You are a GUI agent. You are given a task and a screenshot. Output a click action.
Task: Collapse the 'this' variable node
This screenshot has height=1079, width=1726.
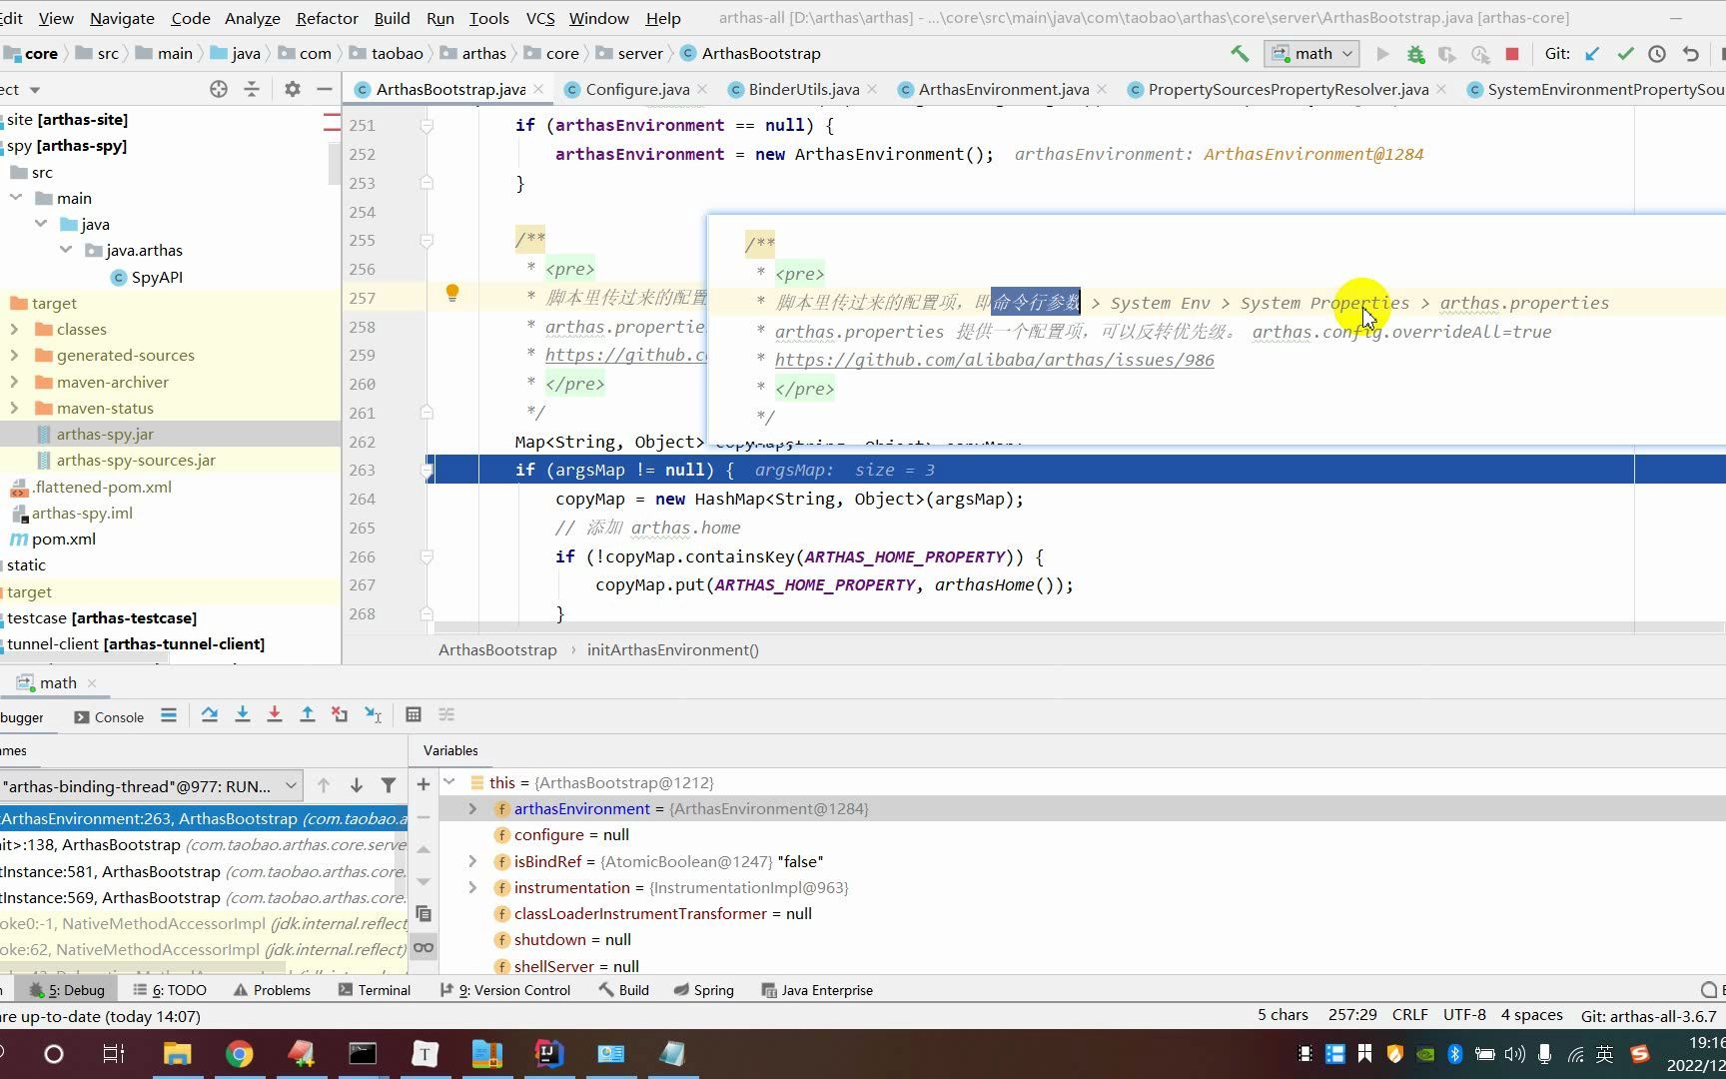coord(449,782)
